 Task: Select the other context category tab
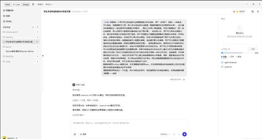238,57
